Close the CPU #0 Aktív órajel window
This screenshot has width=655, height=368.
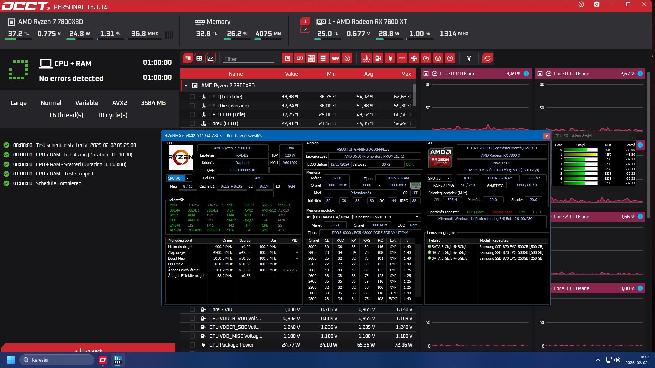point(632,136)
